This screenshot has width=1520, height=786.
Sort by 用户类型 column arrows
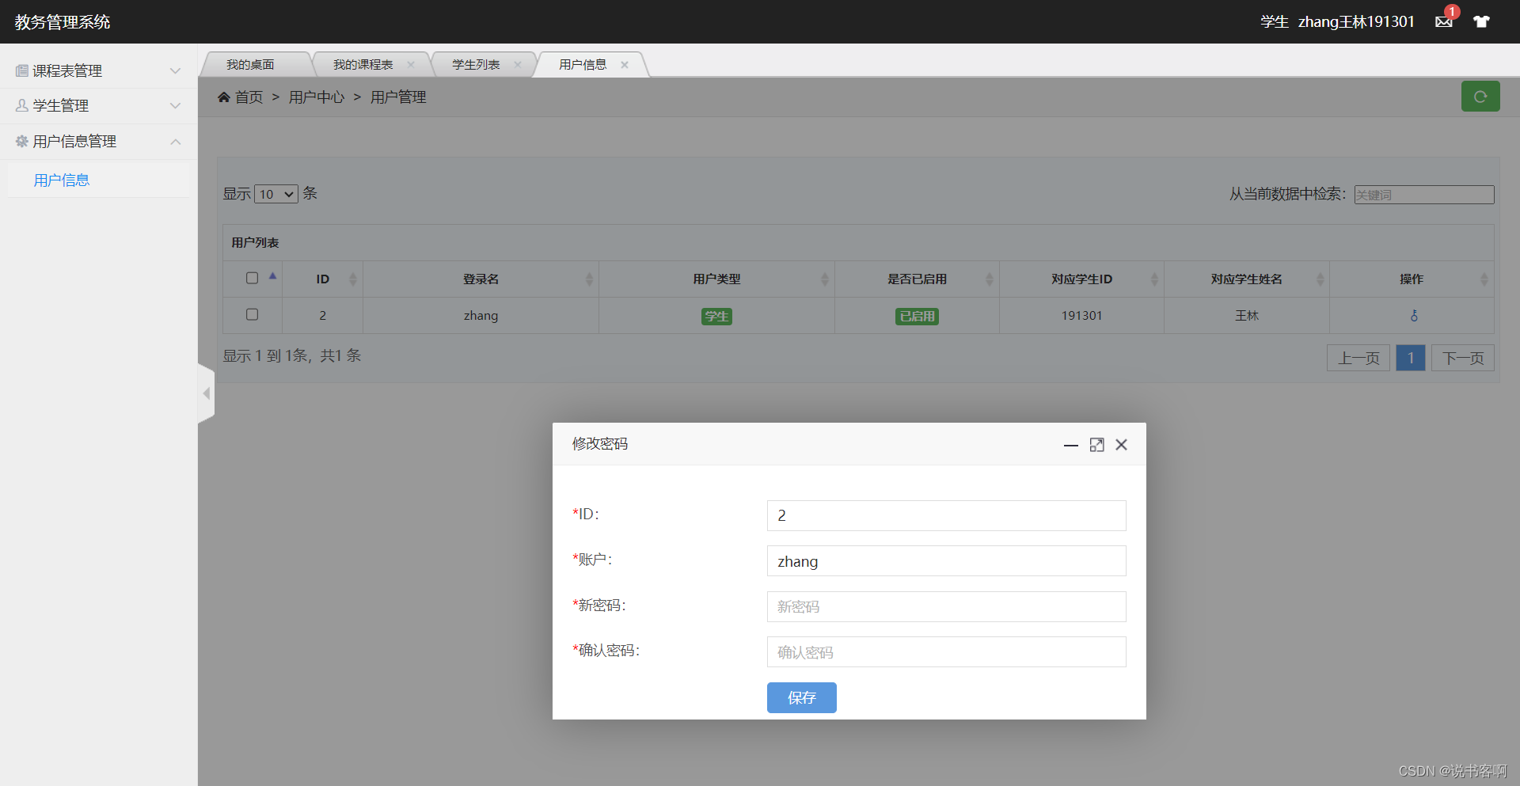pyautogui.click(x=825, y=279)
